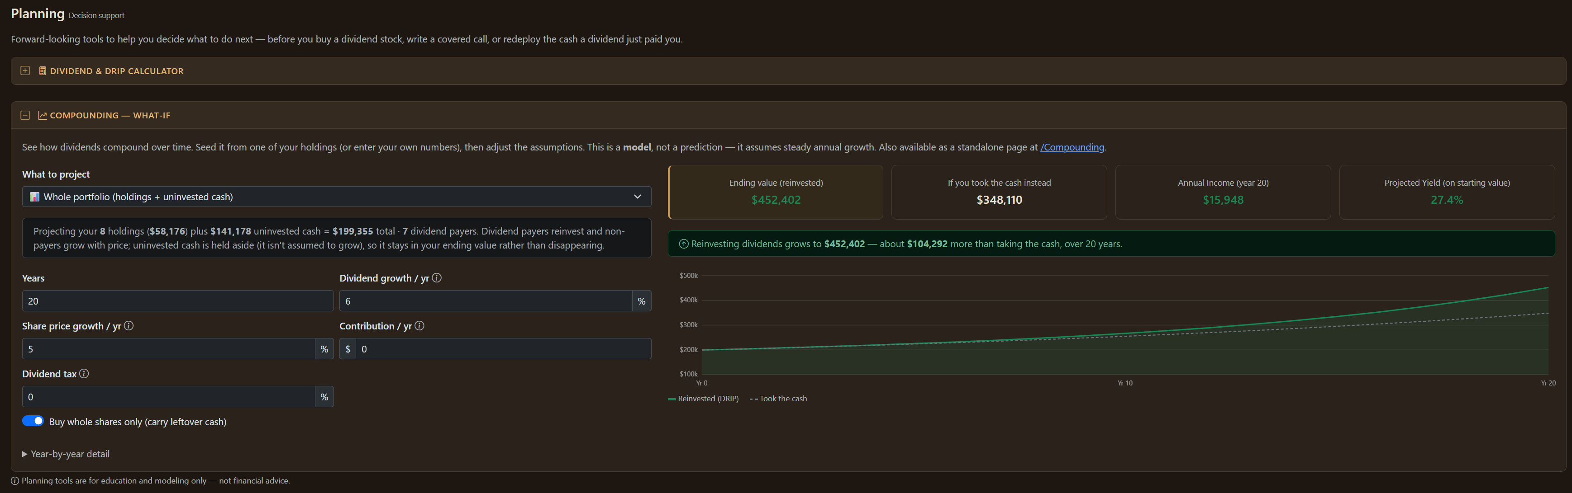1572x493 pixels.
Task: Click the If you took the cash instead card
Action: pyautogui.click(x=999, y=192)
